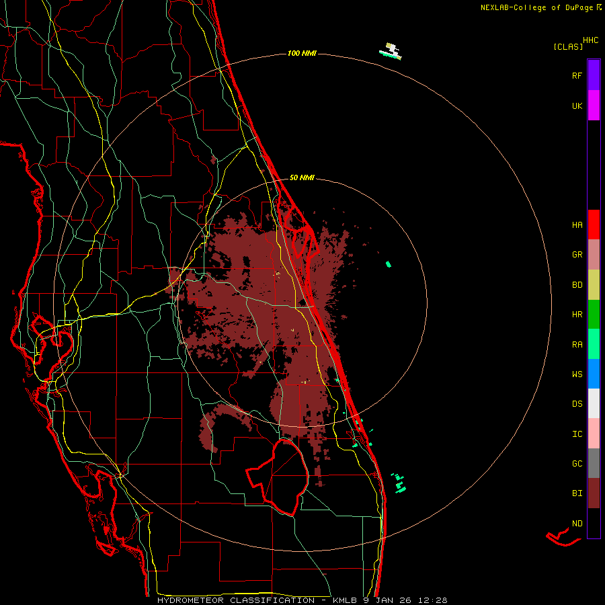
Task: Click the WS blue legend swatch
Action: tap(594, 374)
